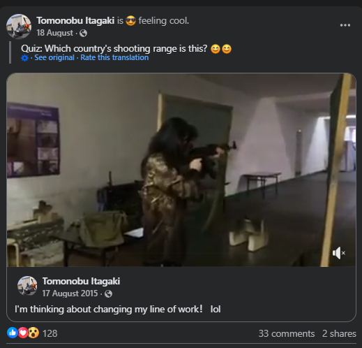Image resolution: width=362 pixels, height=348 pixels.
Task: Click the Wow reaction emoji icon
Action: pos(33,333)
